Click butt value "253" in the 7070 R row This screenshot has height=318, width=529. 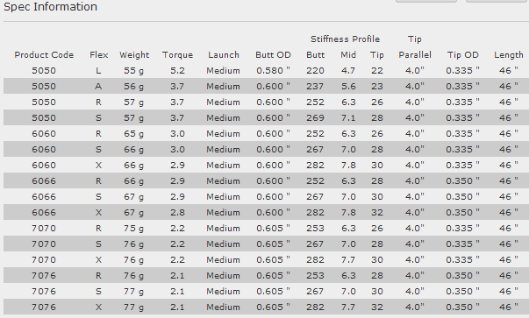point(315,229)
